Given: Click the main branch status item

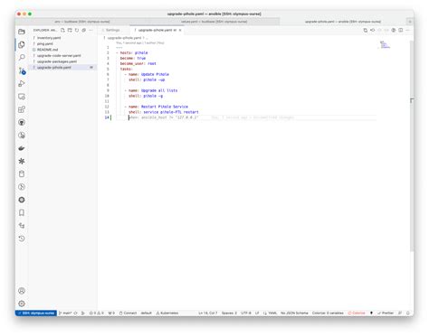Looking at the screenshot, I should point(65,313).
